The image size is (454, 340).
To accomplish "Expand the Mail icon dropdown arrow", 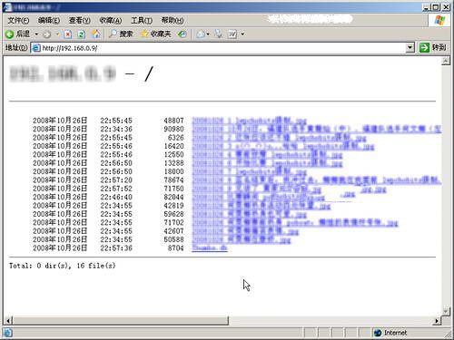I will pos(208,34).
